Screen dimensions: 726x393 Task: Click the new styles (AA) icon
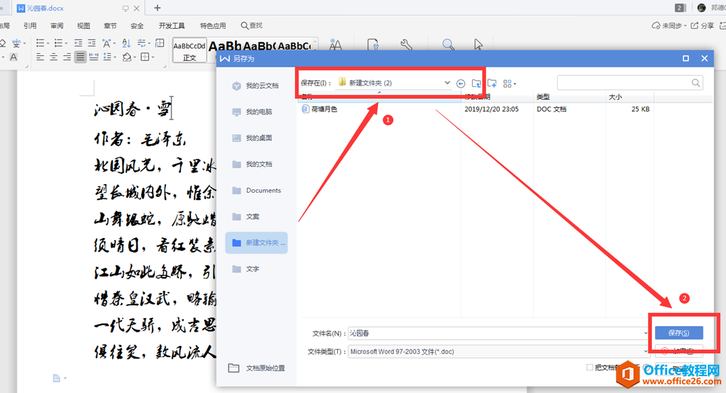click(x=335, y=44)
